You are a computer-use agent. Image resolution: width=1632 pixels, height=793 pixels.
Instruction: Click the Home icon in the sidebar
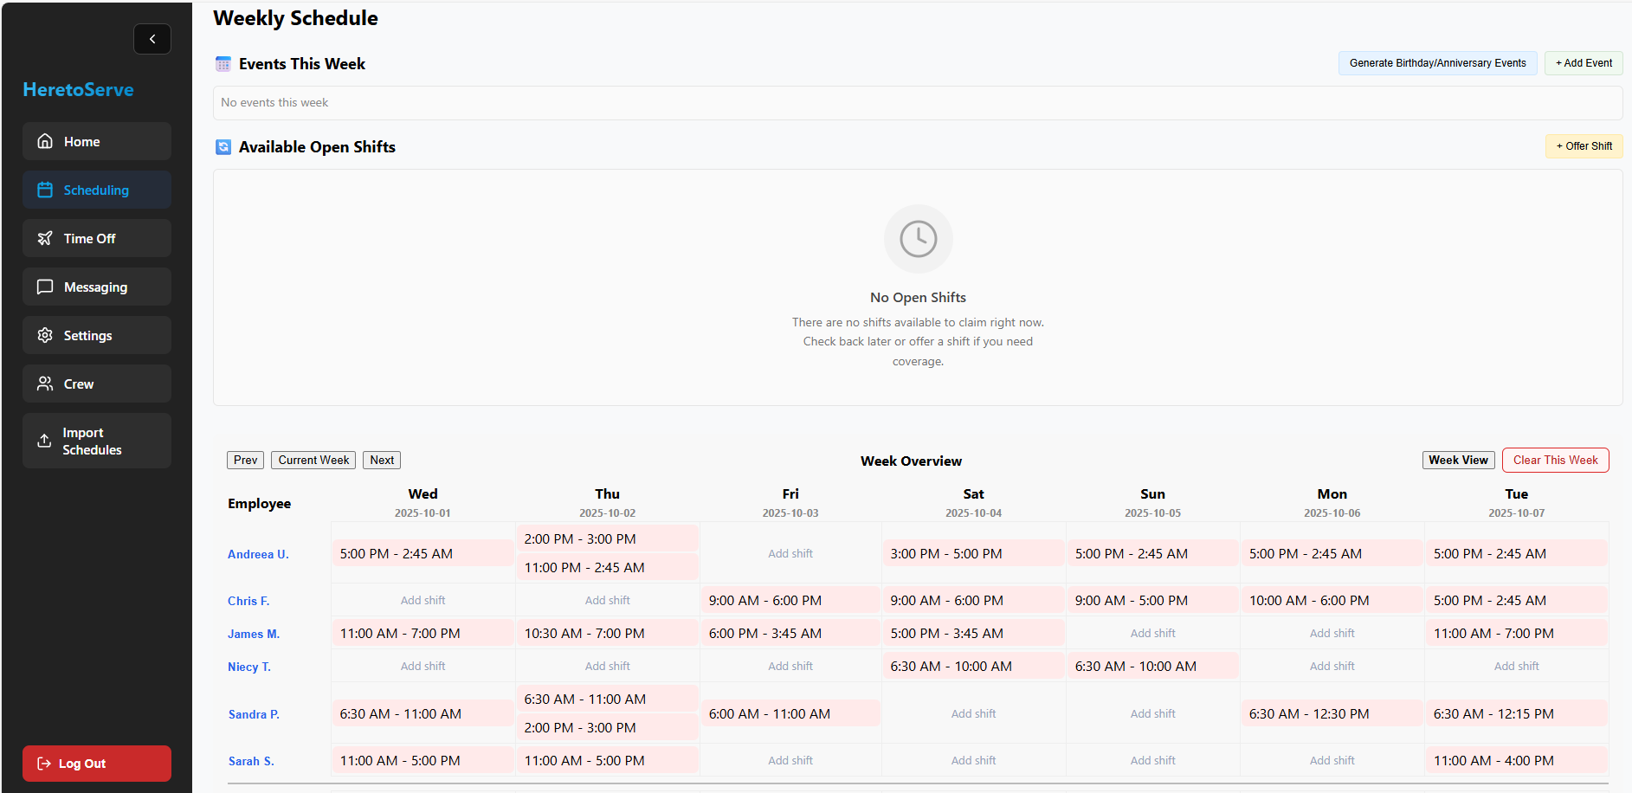coord(44,140)
